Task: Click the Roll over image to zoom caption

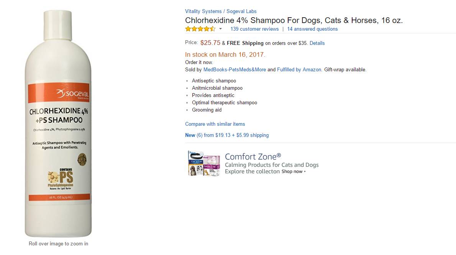Action: [58, 244]
